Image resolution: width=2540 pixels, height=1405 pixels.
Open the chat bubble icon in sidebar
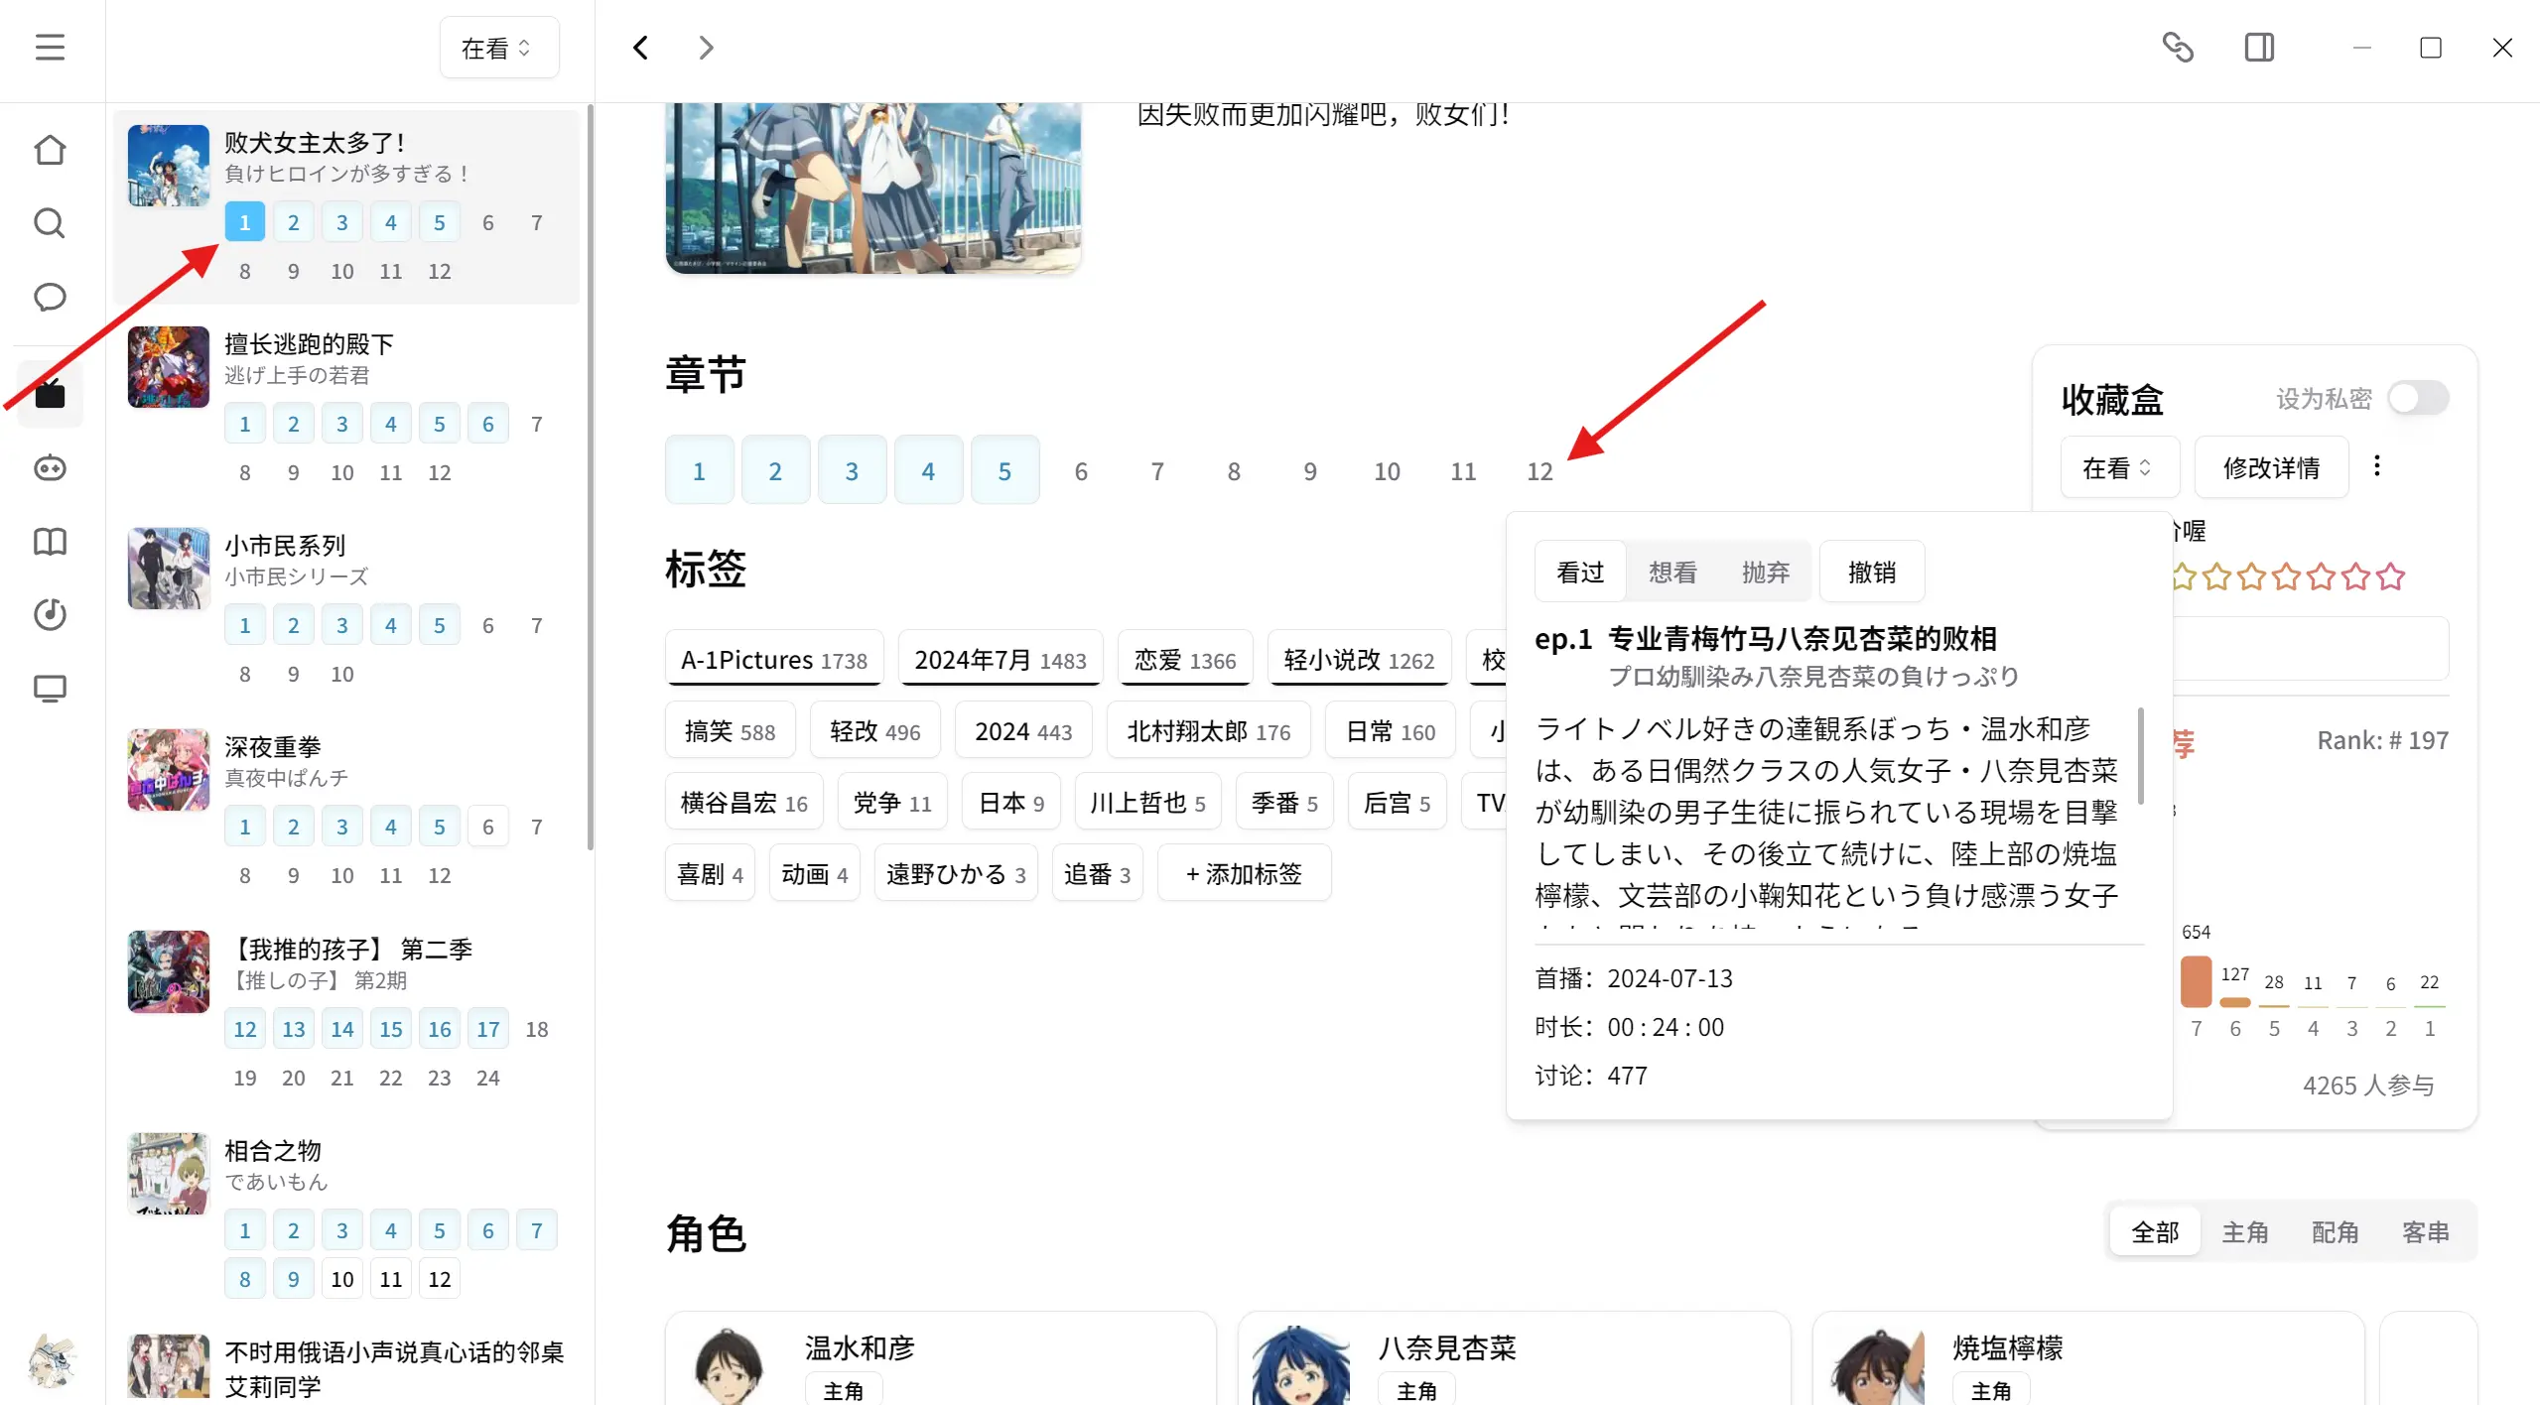[x=50, y=297]
